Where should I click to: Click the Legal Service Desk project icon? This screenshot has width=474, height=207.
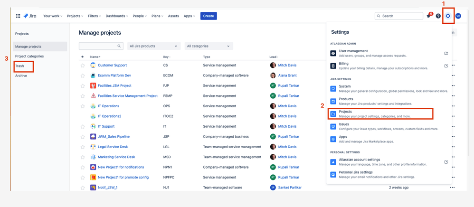pyautogui.click(x=93, y=147)
